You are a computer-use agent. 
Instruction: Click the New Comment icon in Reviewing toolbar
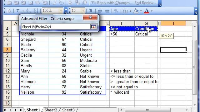[9, 3]
